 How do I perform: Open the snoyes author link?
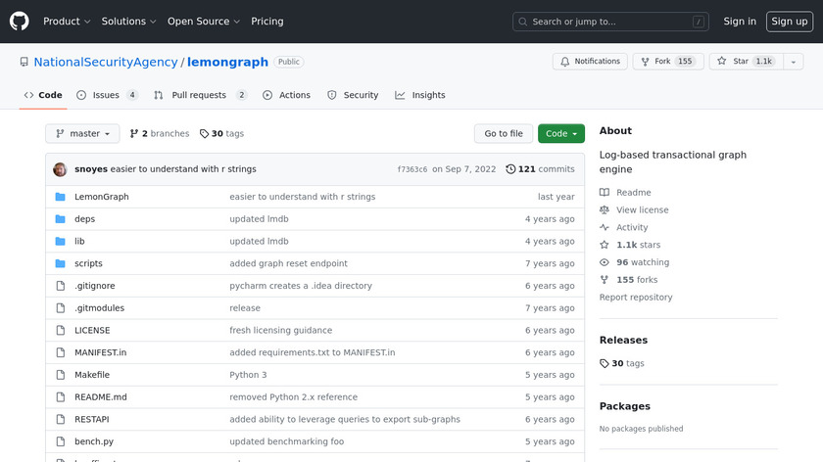[x=91, y=169]
